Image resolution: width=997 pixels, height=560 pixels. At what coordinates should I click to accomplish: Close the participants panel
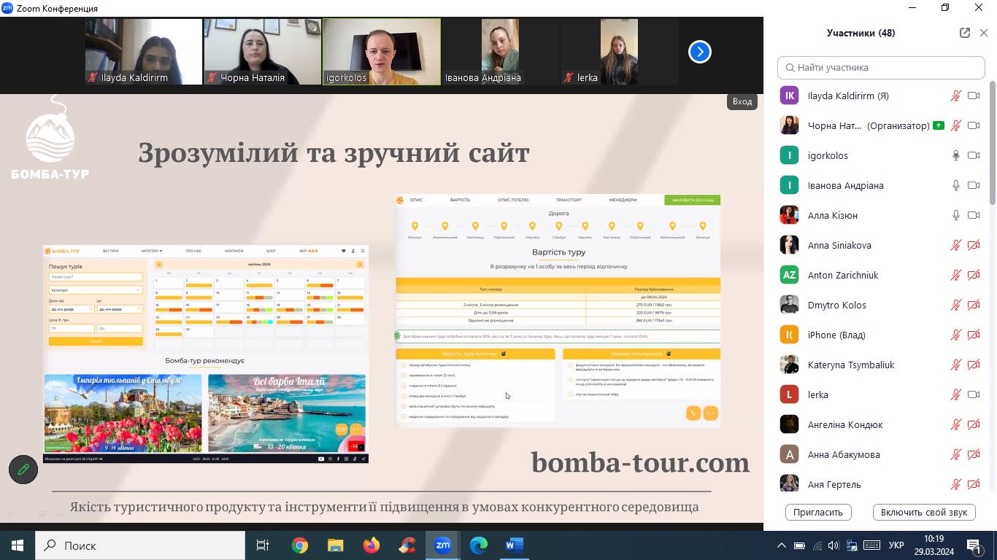[x=984, y=33]
